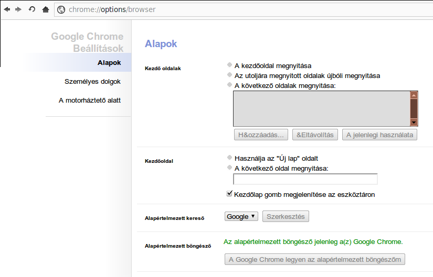This screenshot has height=277, width=433.
Task: Click the list scrollbar up arrow
Action: coord(414,95)
